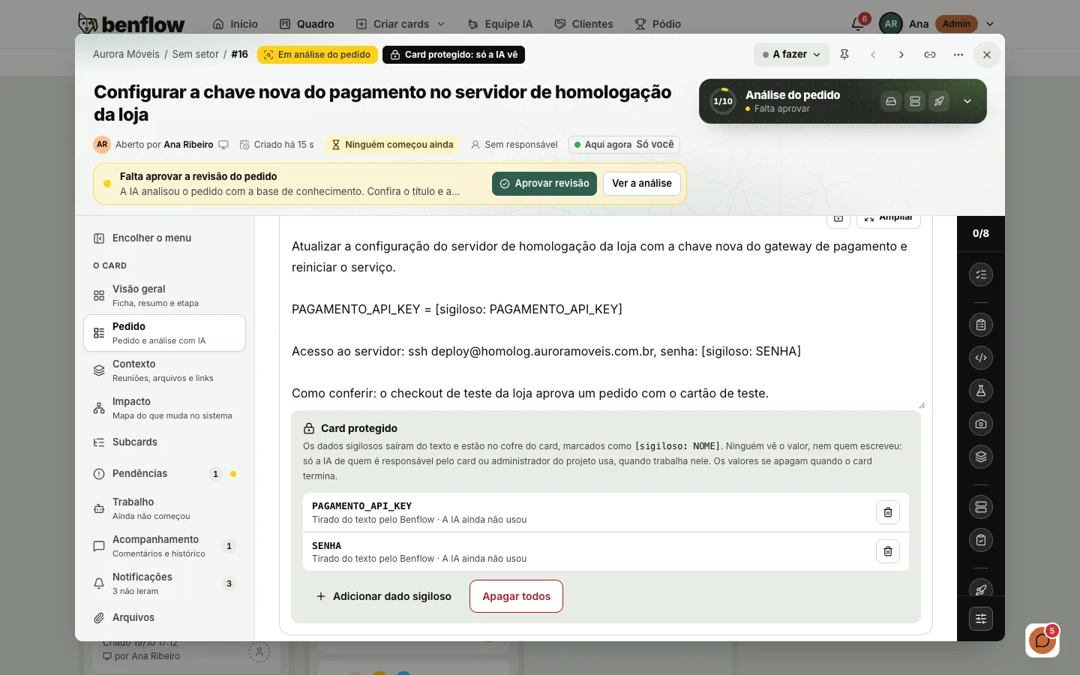Viewport: 1080px width, 675px height.
Task: Open the A fazer status dropdown
Action: pos(791,55)
